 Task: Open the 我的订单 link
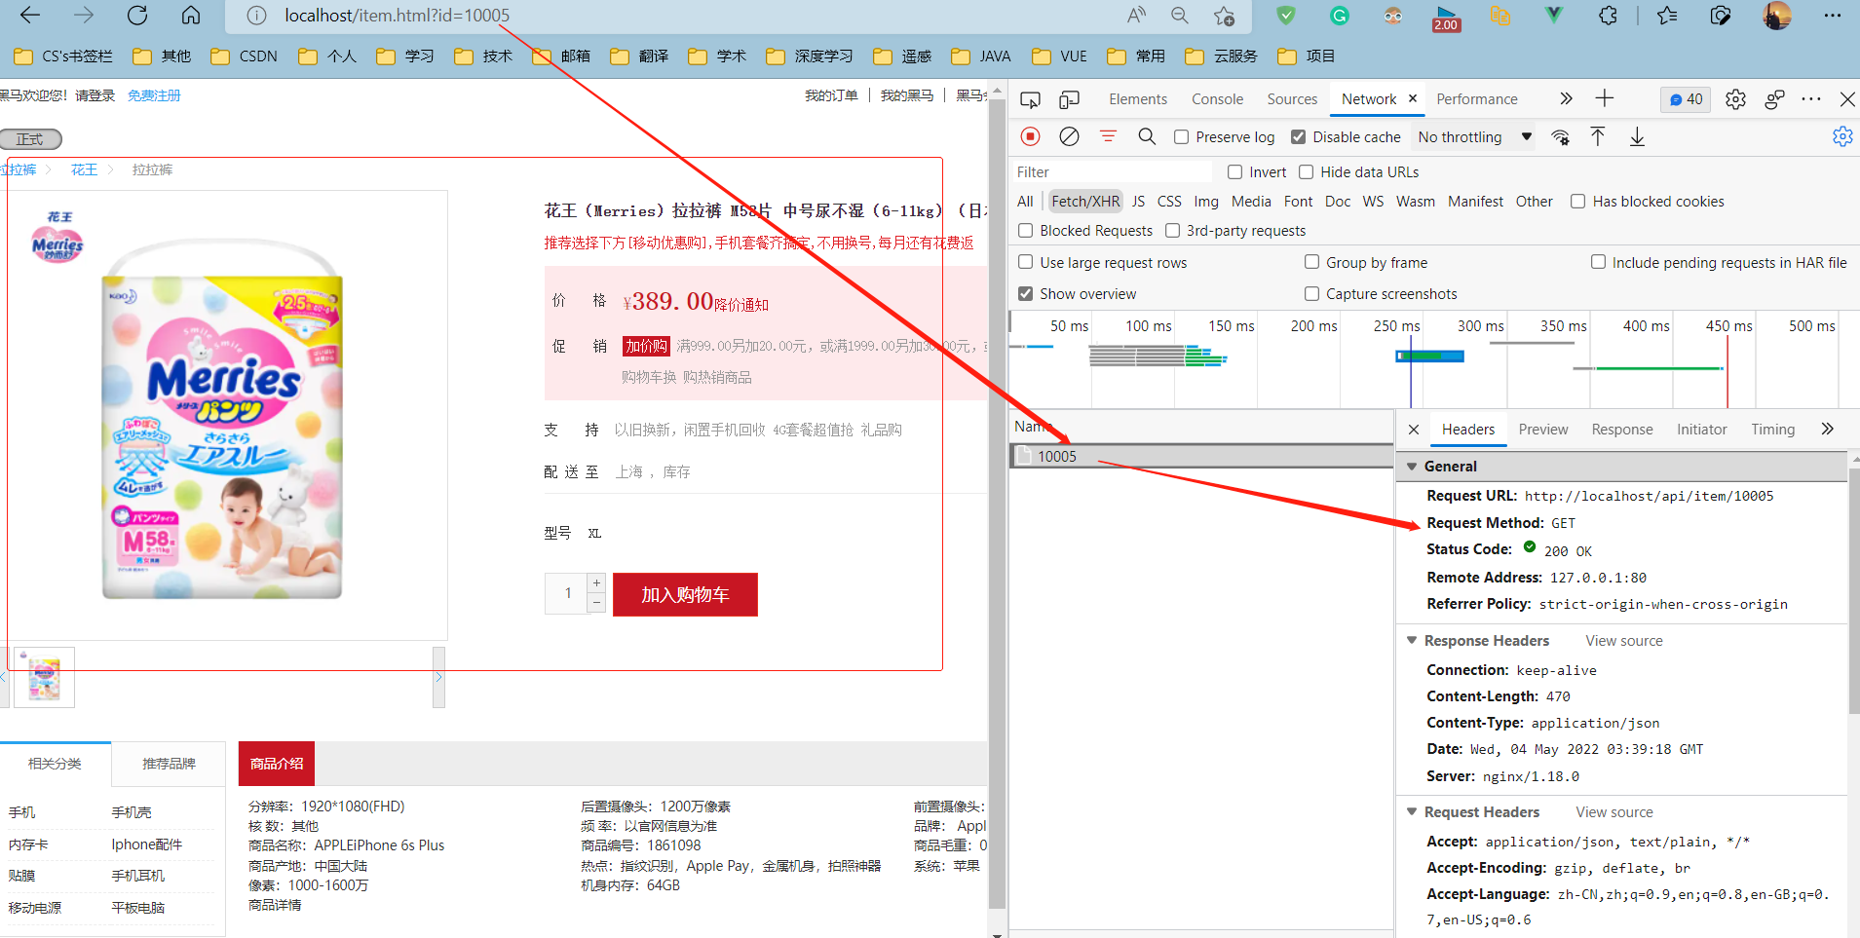pos(831,95)
